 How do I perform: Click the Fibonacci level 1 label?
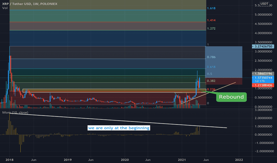click(208, 44)
